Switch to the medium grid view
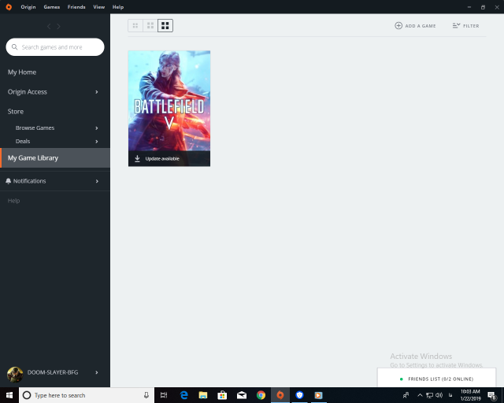 pos(150,25)
